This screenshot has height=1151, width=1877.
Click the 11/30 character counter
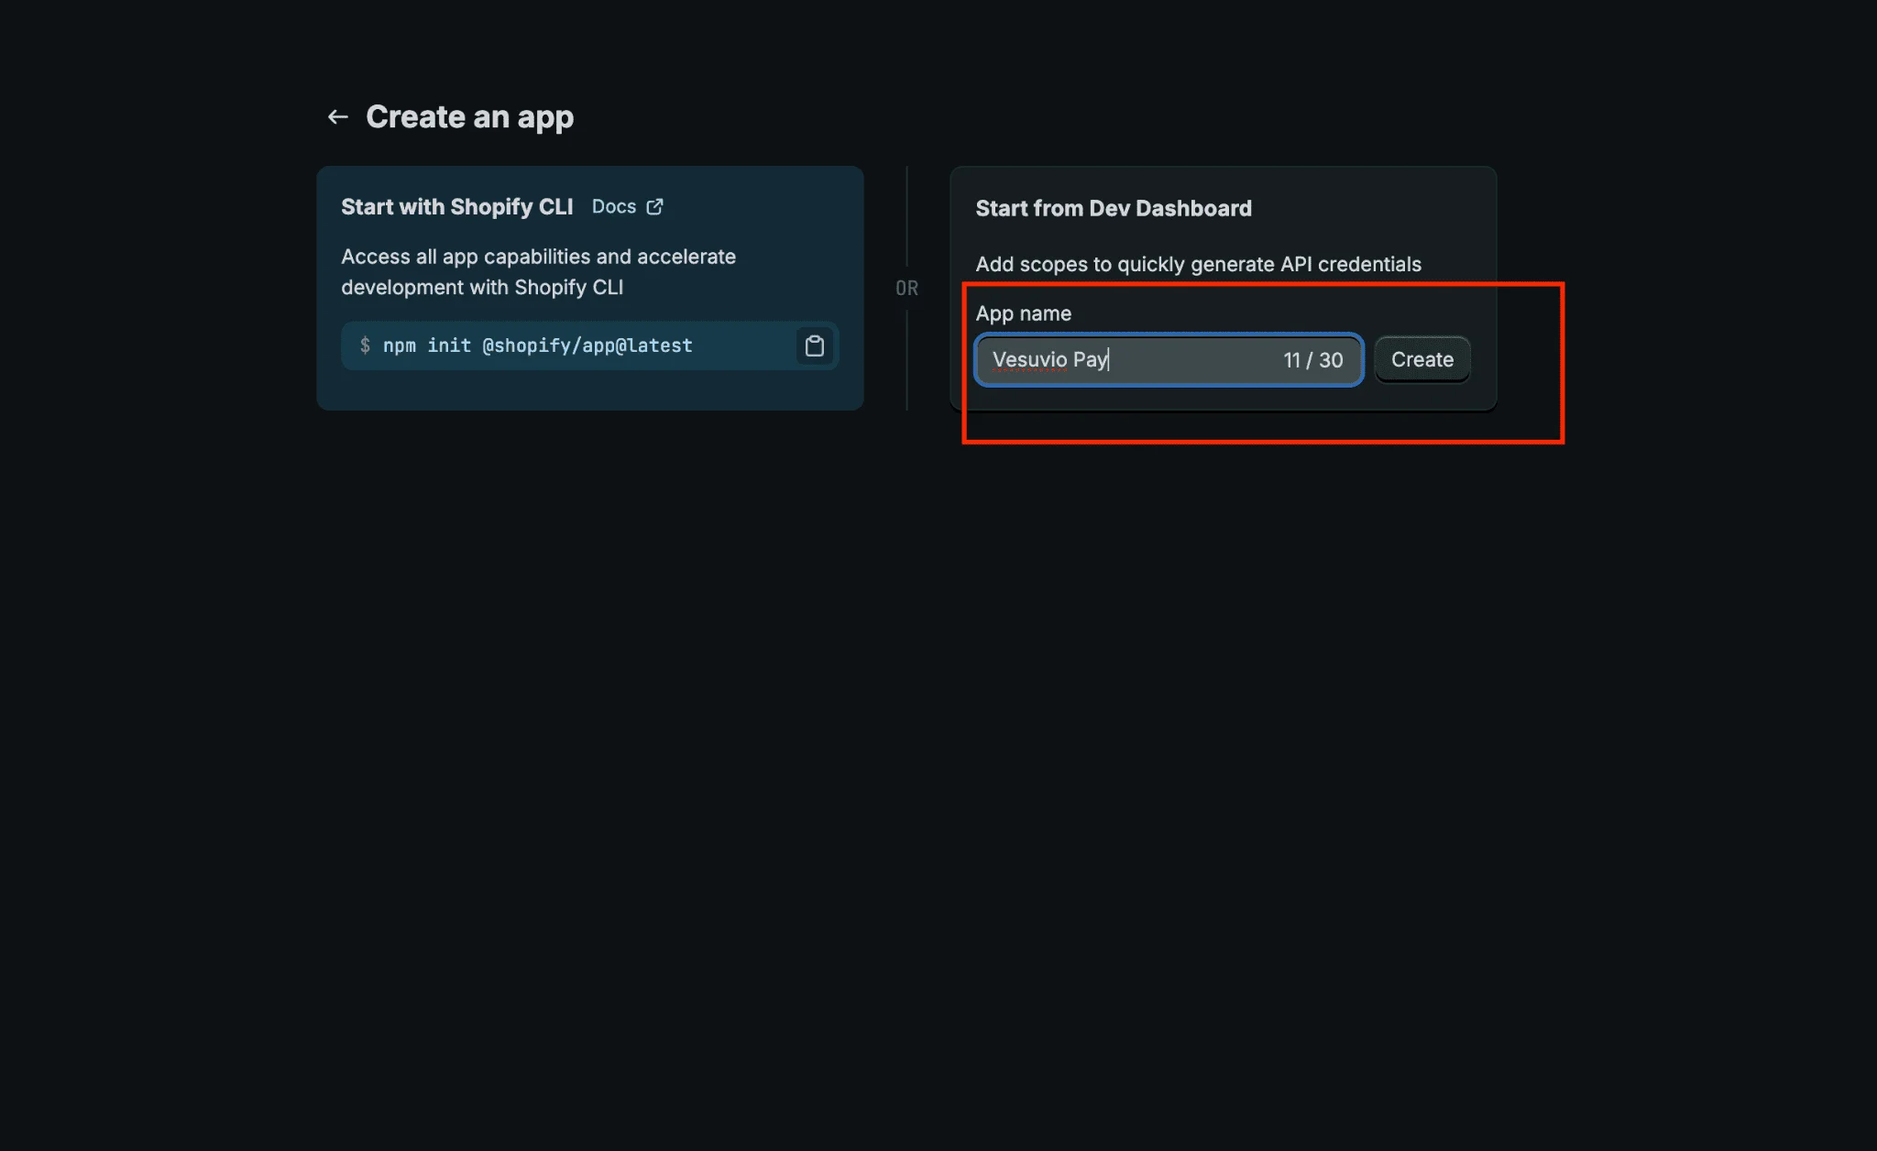[x=1312, y=360]
